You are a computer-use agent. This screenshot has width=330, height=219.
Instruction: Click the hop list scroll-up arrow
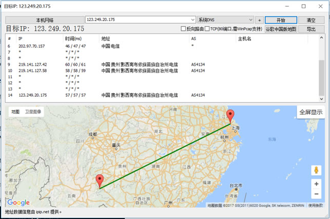pos(321,38)
